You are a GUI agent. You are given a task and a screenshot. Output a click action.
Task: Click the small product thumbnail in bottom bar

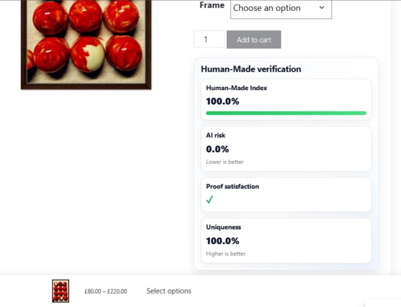60,291
